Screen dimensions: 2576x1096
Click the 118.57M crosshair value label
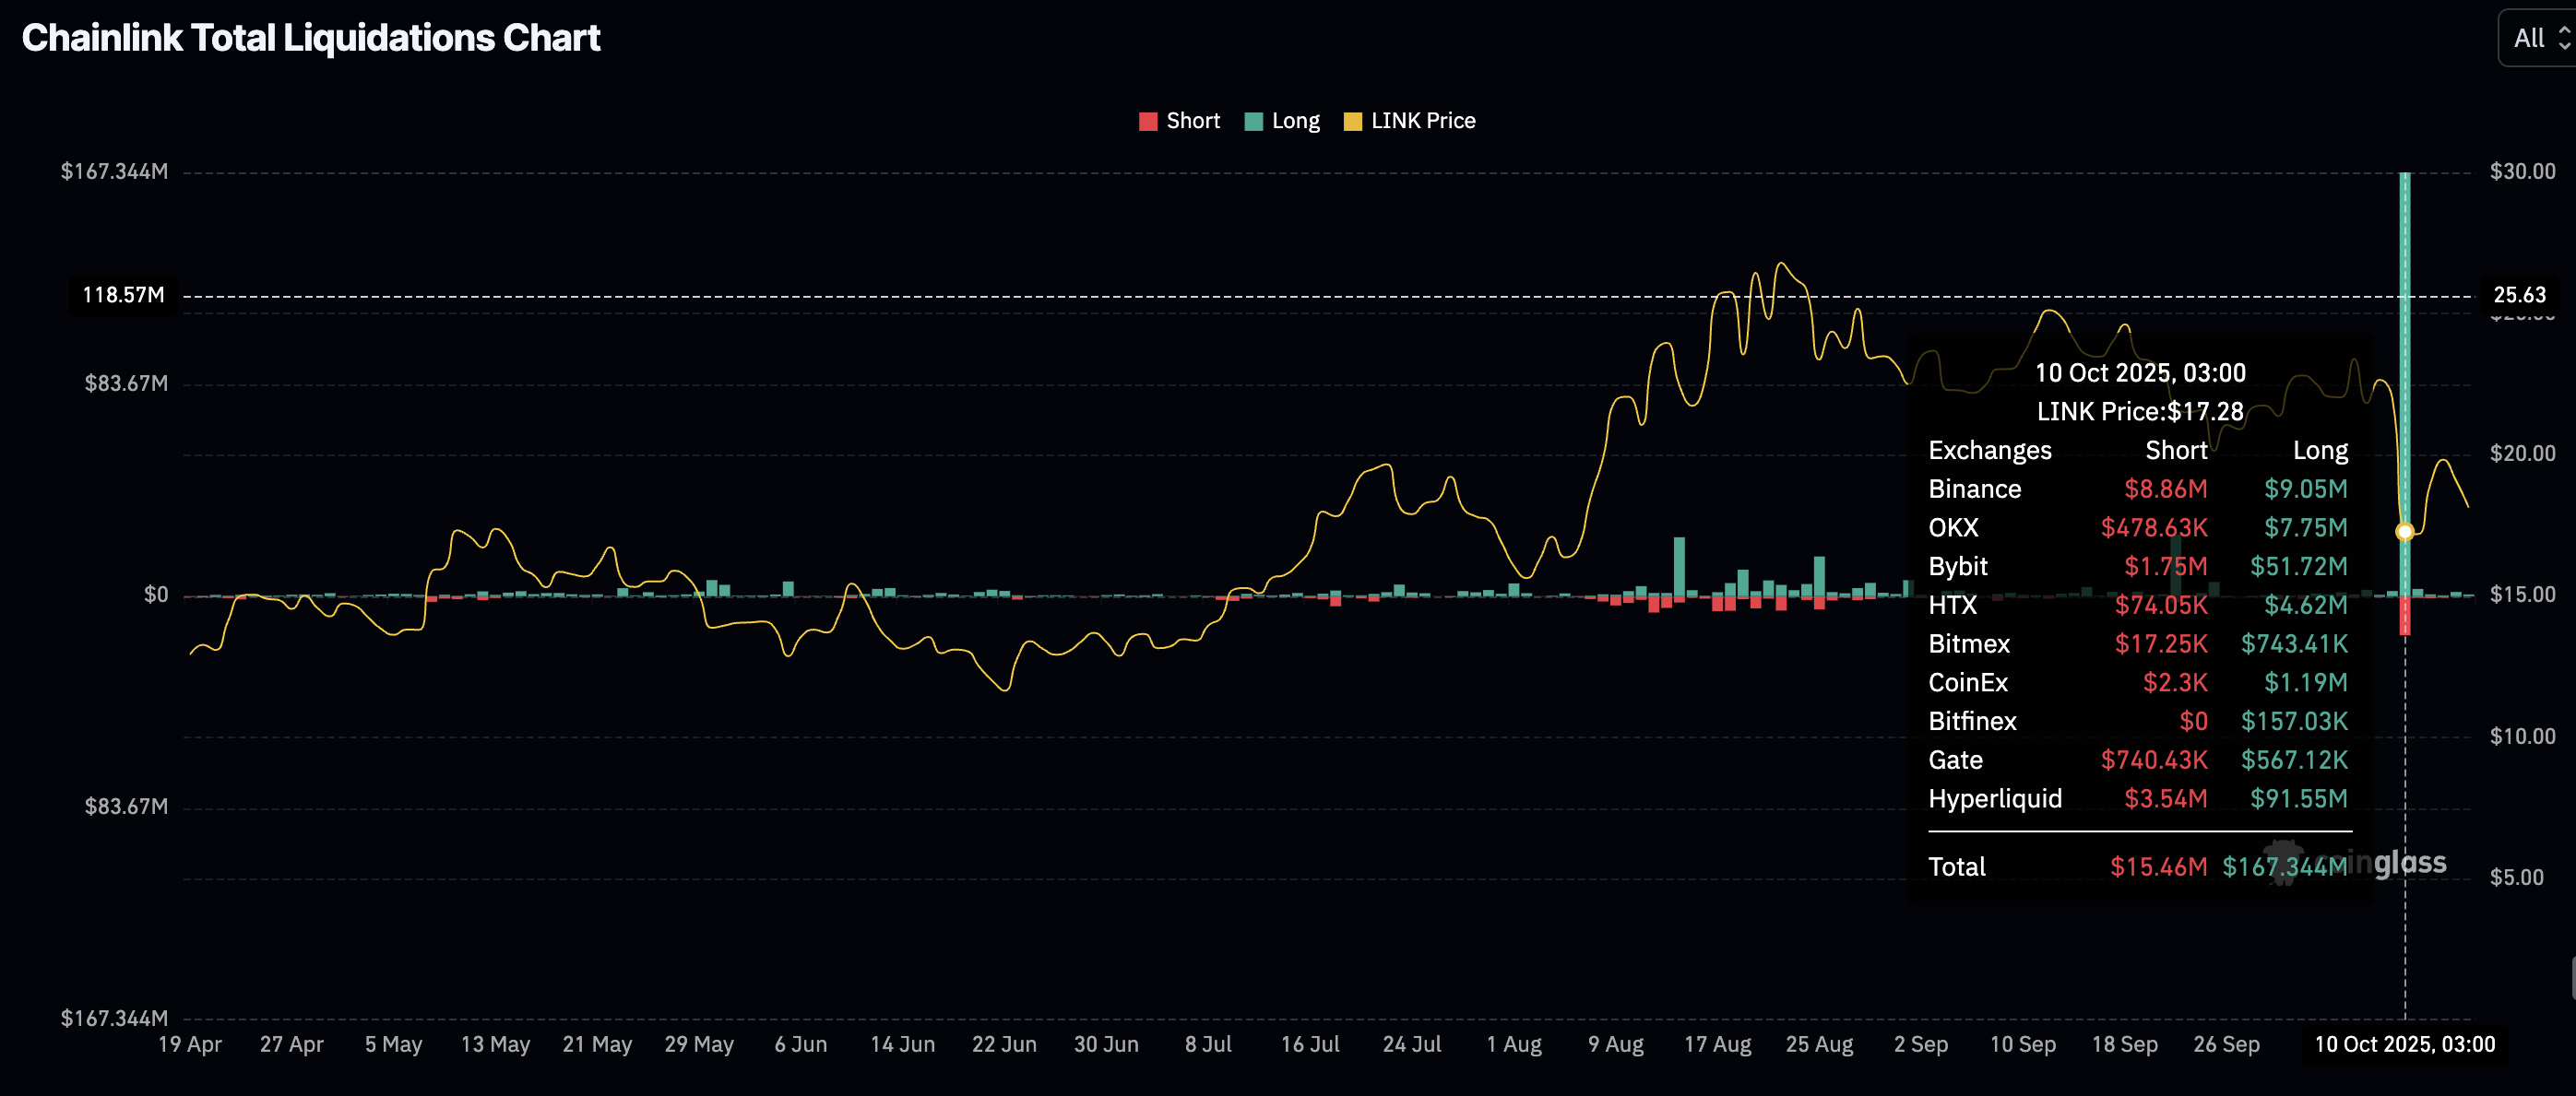pyautogui.click(x=123, y=295)
